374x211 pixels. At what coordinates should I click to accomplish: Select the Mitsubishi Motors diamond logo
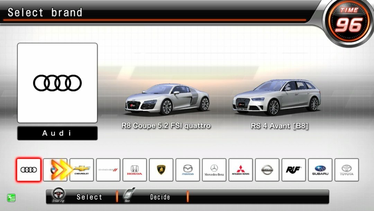(x=241, y=170)
